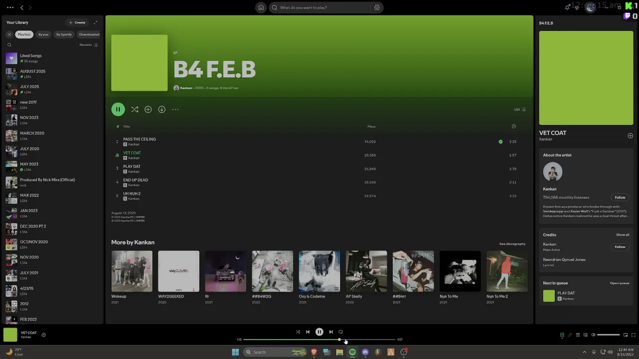
Task: Open the miniplayer
Action: coord(626,335)
